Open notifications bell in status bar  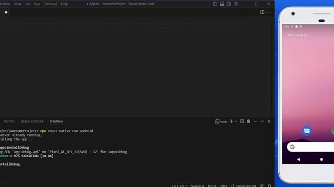point(269,186)
